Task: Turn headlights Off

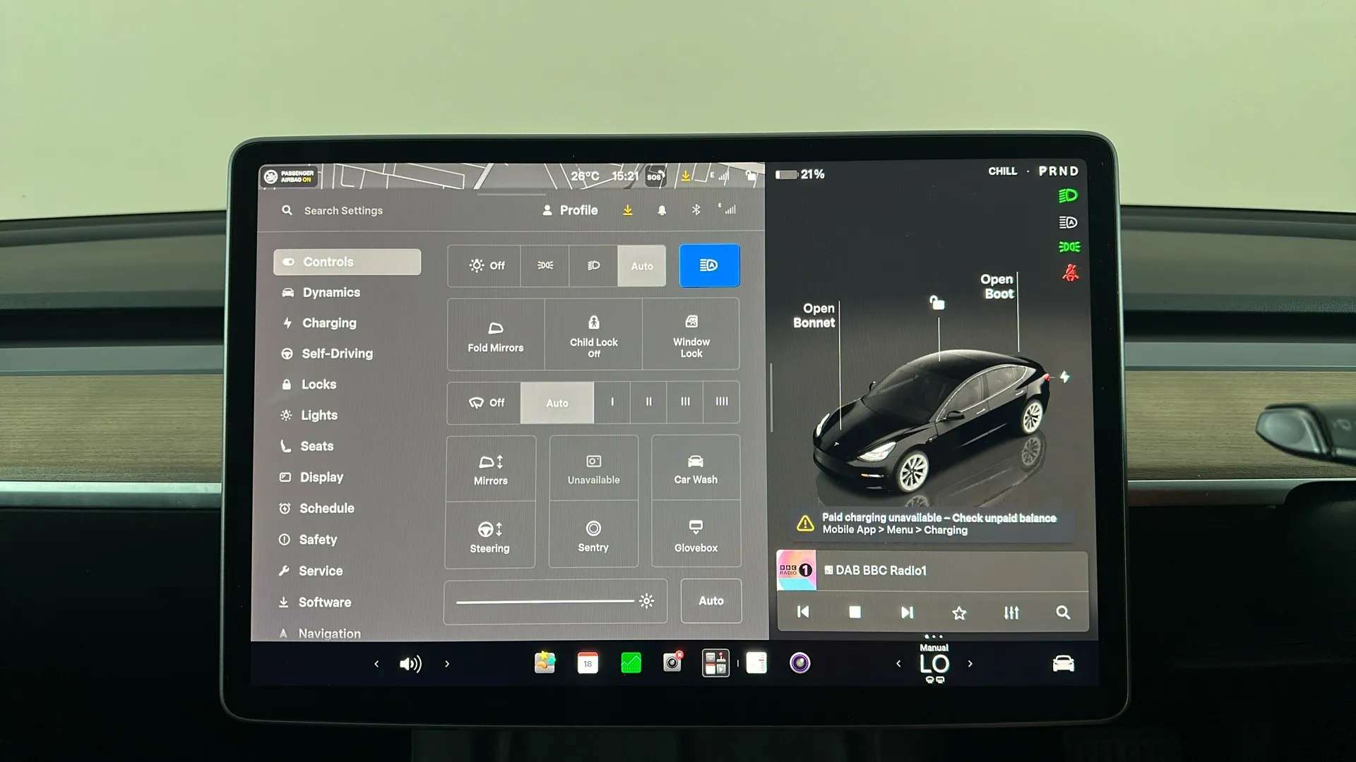Action: tap(484, 266)
